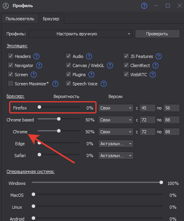184x221 pixels.
Task: Expand Firefox versions dropdown Свои
Action: tap(116, 108)
